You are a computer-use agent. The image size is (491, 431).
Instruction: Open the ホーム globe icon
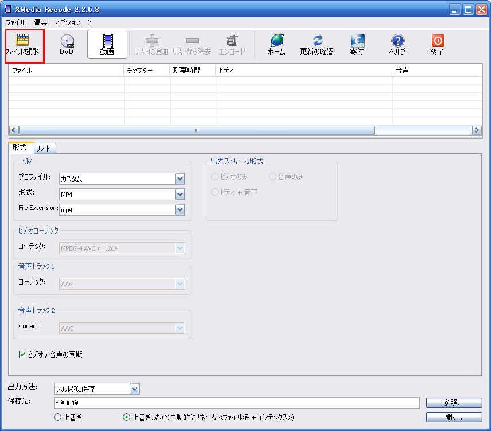277,41
